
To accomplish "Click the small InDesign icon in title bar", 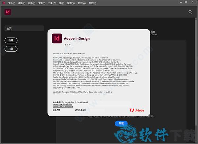I will point(4,3).
